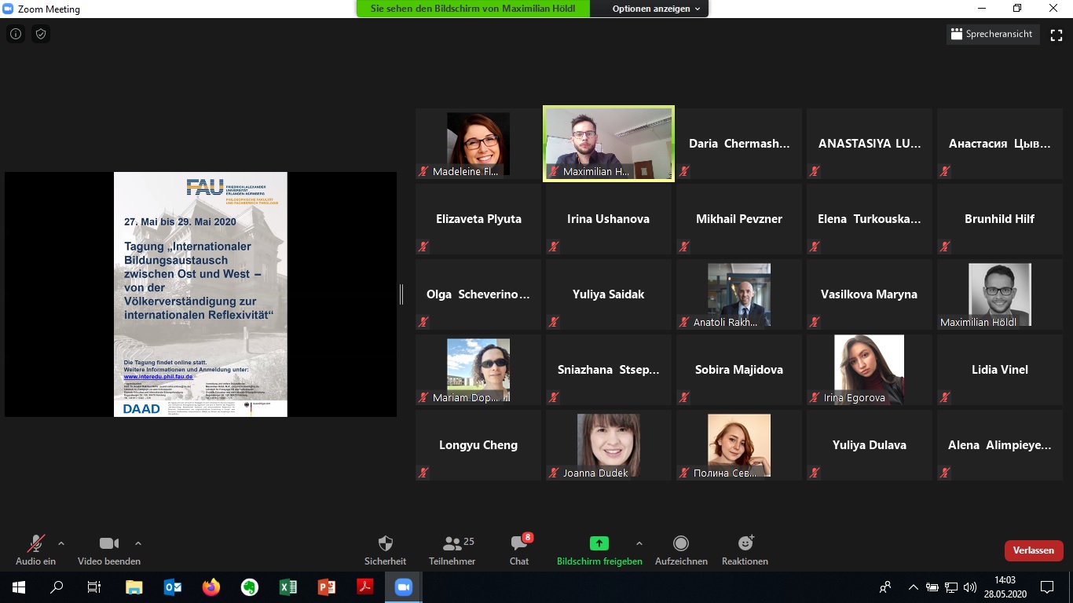Click Bildschirm freigeben to share screen
The height and width of the screenshot is (603, 1073).
pyautogui.click(x=599, y=550)
